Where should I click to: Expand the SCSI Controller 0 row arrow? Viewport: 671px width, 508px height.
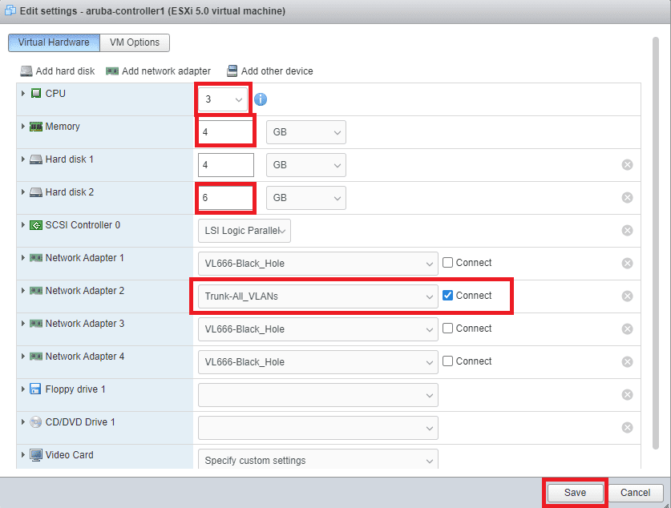tap(23, 225)
